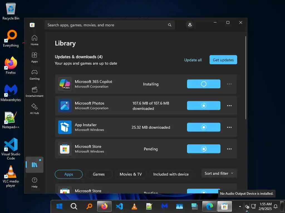Select the Malwarebytes desktop shortcut
The height and width of the screenshot is (213, 285).
click(x=11, y=93)
